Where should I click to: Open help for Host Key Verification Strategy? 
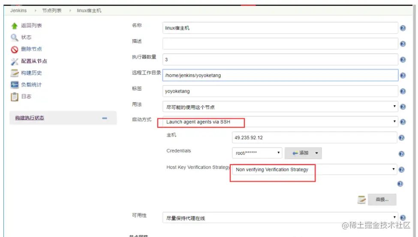[x=401, y=169]
